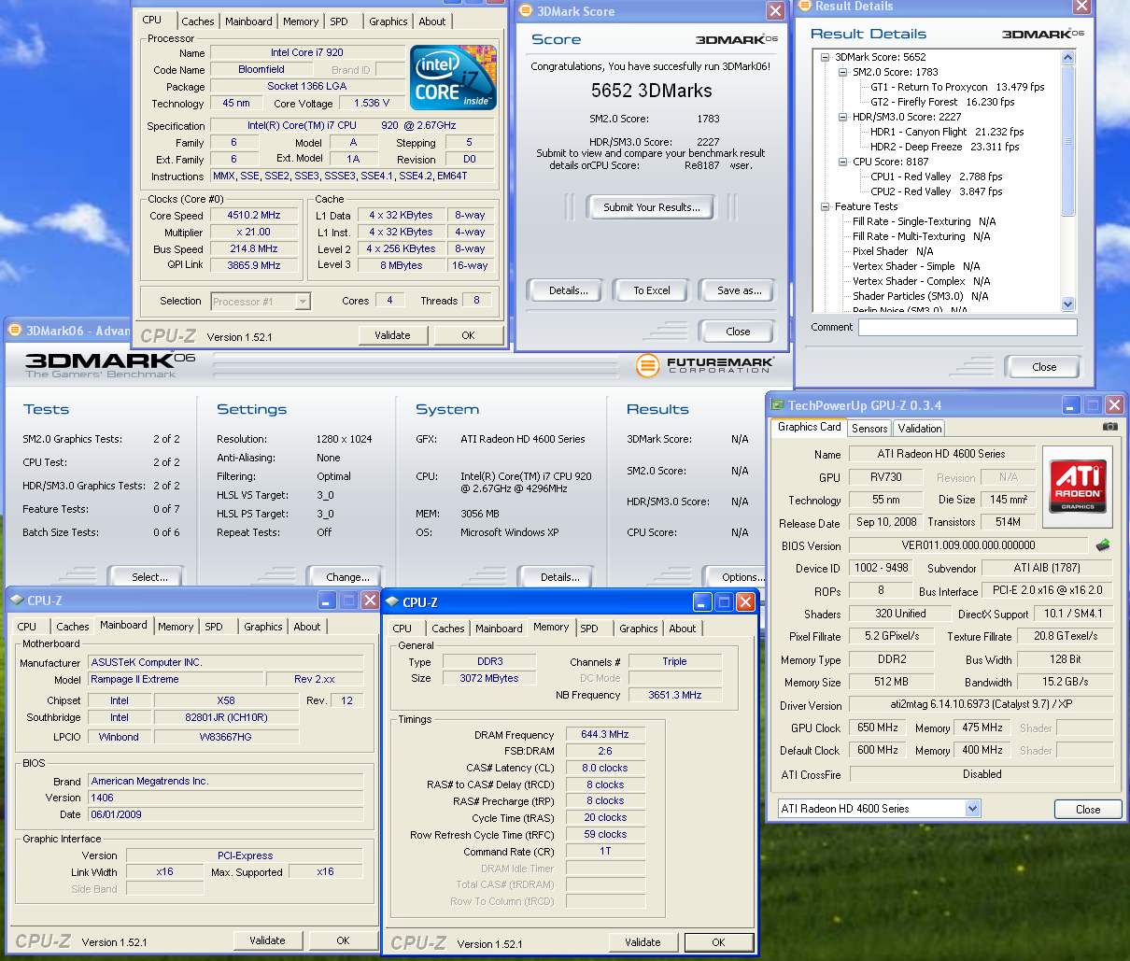Open Graphics tab in top CPU-Z window
Screen dimensions: 1130x961
388,21
